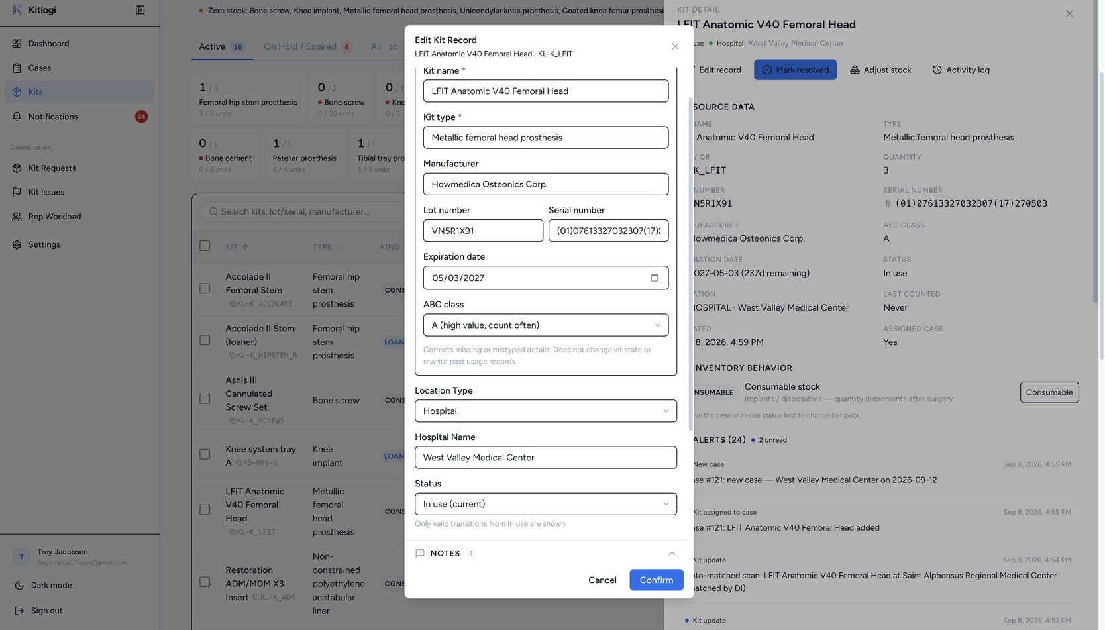
Task: Select the Patellar prosthesis stock card
Action: click(304, 154)
